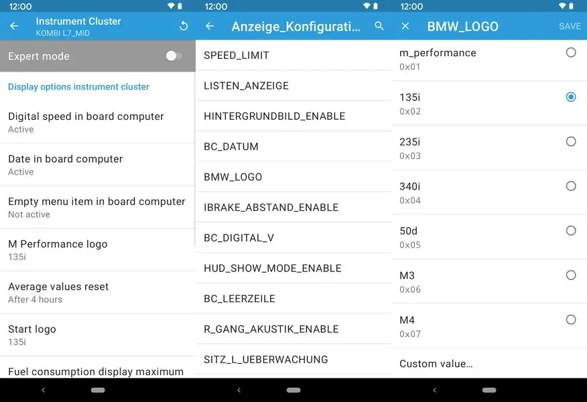Tap Android back button under BMW_LOGO screen
The image size is (587, 402).
coord(435,390)
